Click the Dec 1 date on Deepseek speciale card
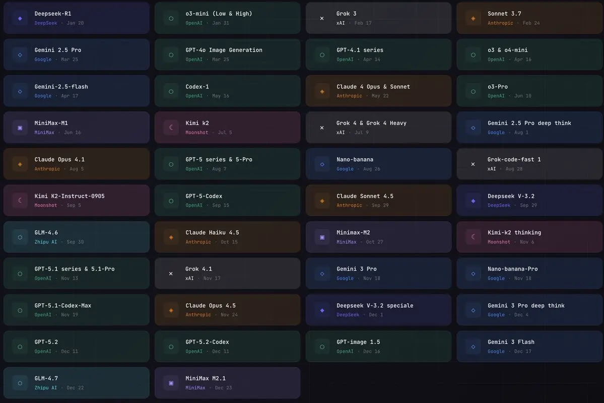The height and width of the screenshot is (403, 604). pos(376,315)
